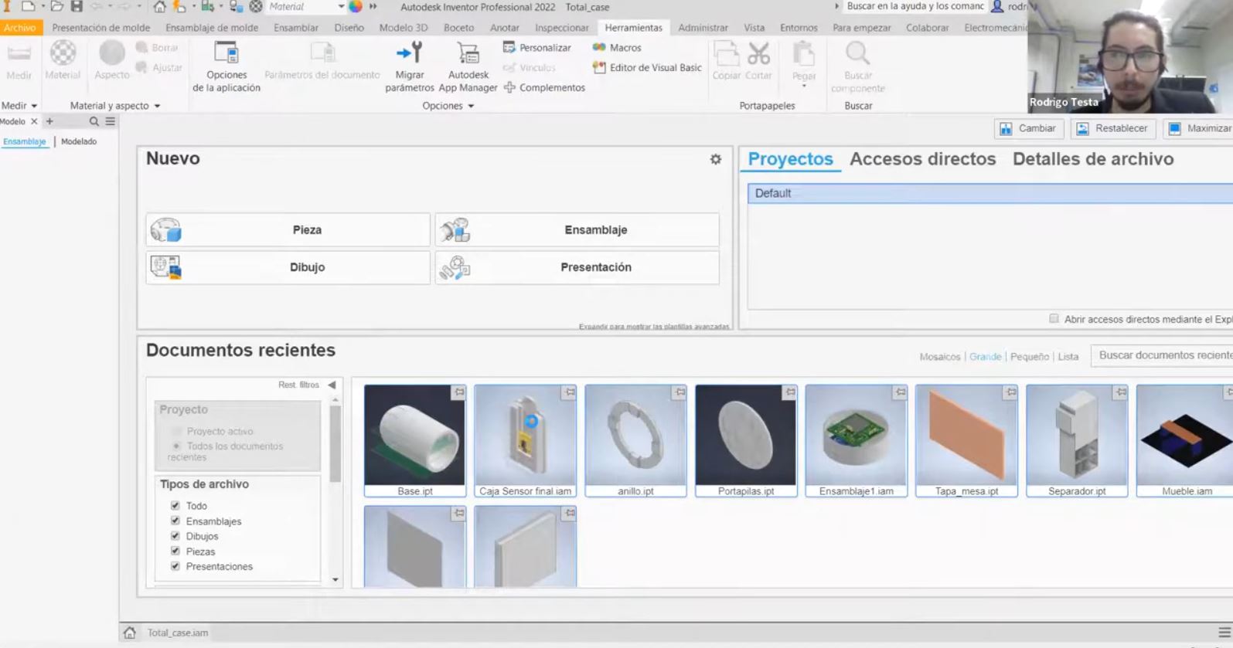The height and width of the screenshot is (648, 1233).
Task: Click the Total_case.iam document tab at bottom
Action: point(178,633)
